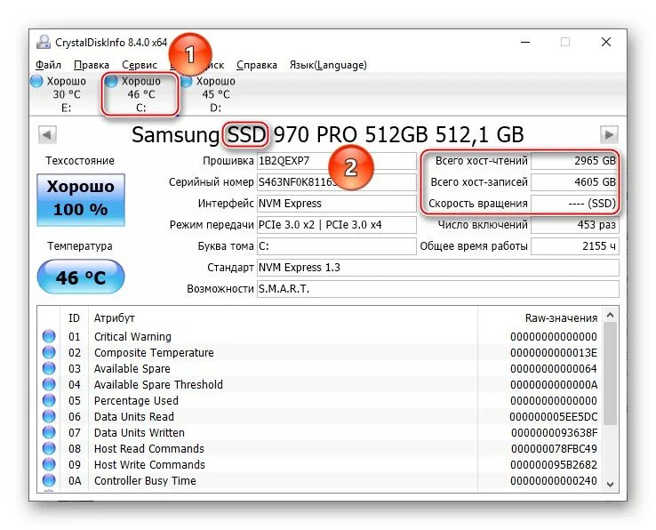
Task: Minimize the CrystalDiskInfo window
Action: point(525,42)
